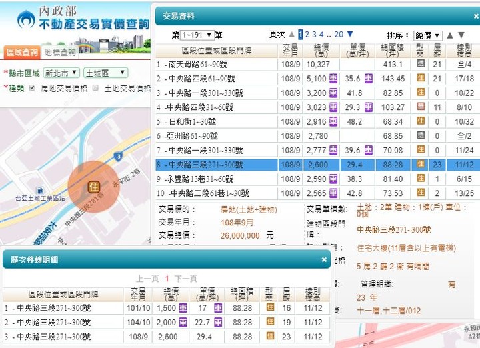Viewport: 480px width, 348px height.
Task: Close the 歷次移轉明細 panel
Action: pyautogui.click(x=324, y=259)
